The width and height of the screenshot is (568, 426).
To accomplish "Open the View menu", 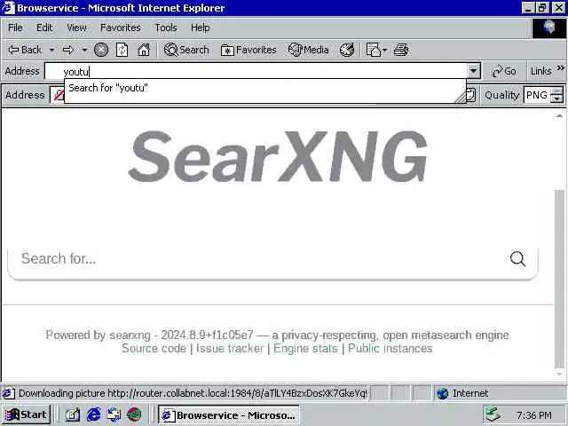I will [x=76, y=28].
